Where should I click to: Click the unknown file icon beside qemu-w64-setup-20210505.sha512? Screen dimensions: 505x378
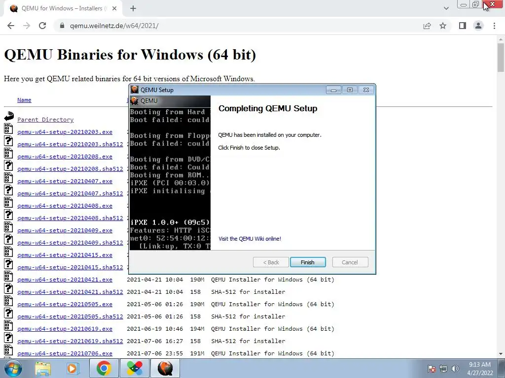coord(8,313)
